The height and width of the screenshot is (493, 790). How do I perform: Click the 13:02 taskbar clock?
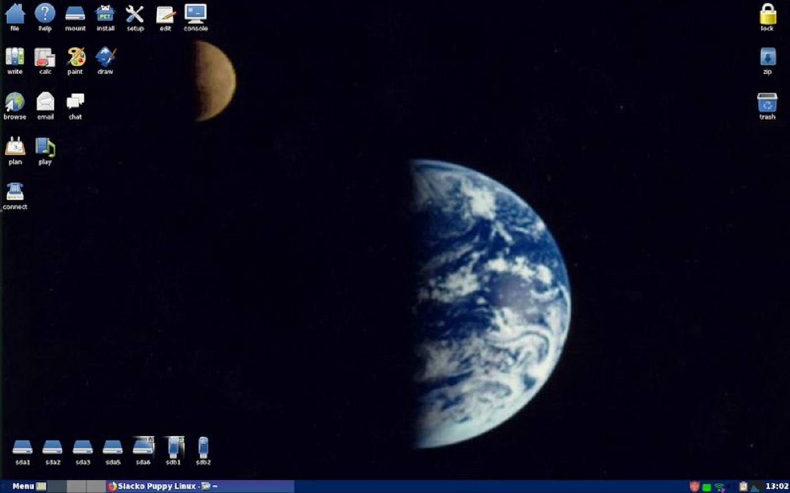pos(776,486)
